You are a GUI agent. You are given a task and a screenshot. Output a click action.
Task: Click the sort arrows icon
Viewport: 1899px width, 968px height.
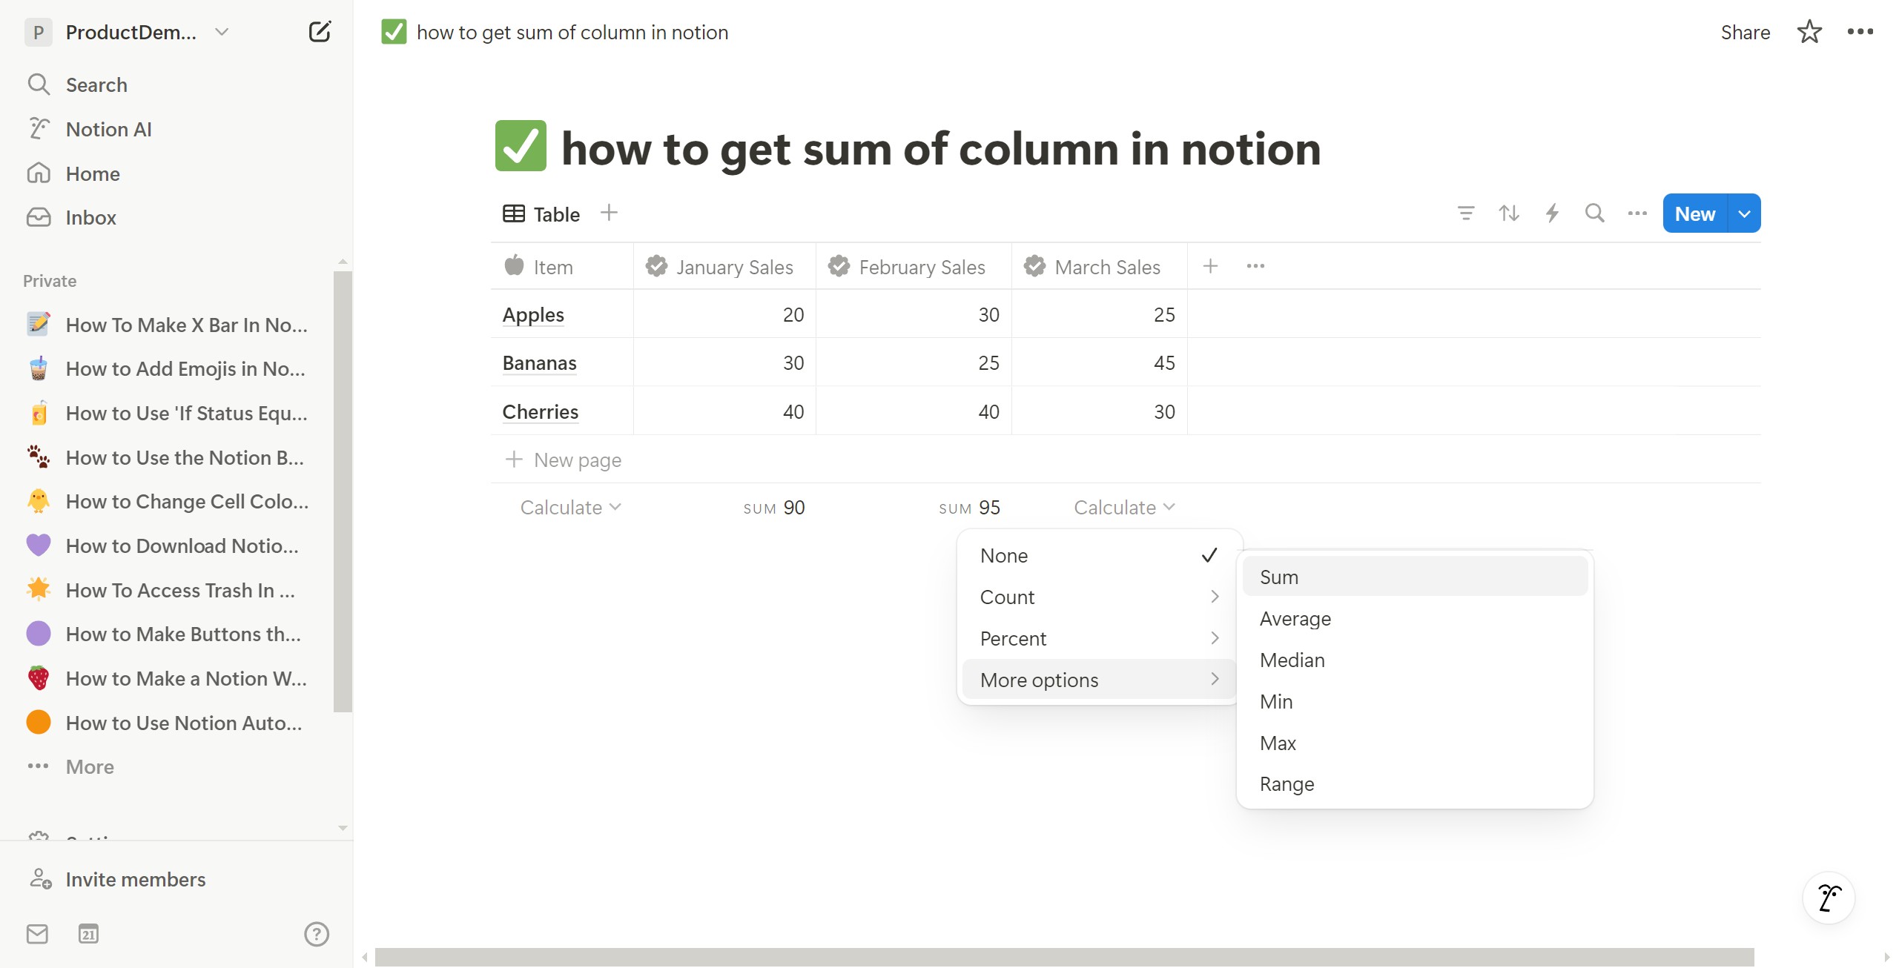tap(1508, 213)
